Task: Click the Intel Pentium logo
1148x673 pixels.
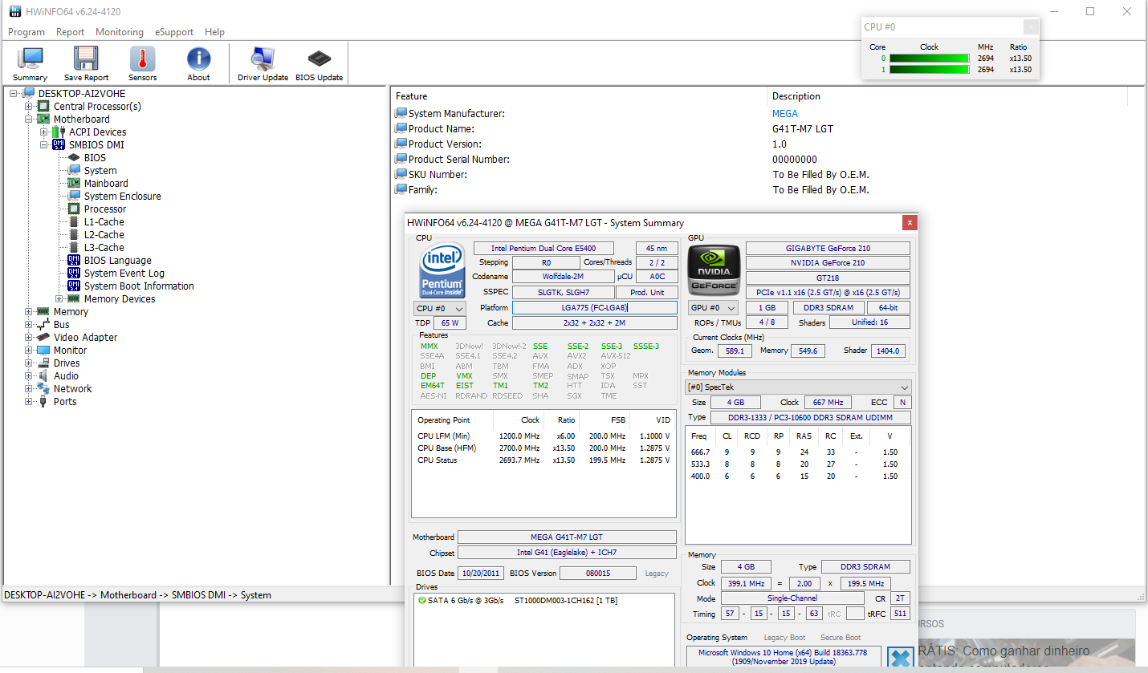Action: [x=442, y=270]
